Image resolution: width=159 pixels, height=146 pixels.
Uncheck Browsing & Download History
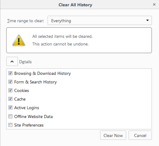[x=10, y=73]
